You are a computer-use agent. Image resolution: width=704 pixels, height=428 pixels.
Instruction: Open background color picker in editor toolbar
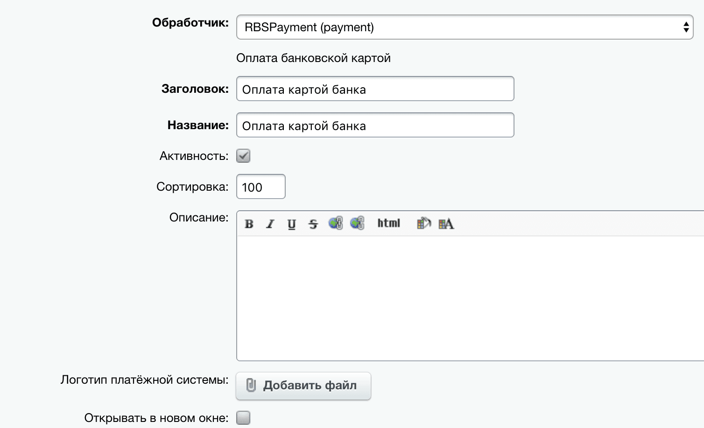(423, 223)
